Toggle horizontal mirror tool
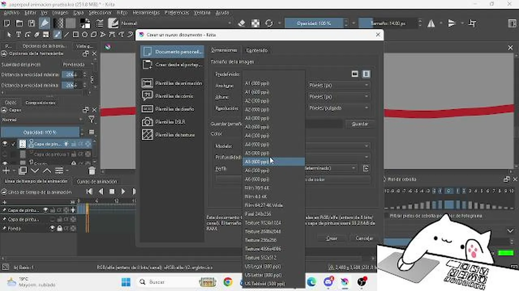The height and width of the screenshot is (291, 519). point(431,23)
